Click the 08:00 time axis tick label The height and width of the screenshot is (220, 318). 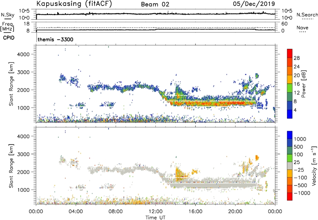point(115,212)
